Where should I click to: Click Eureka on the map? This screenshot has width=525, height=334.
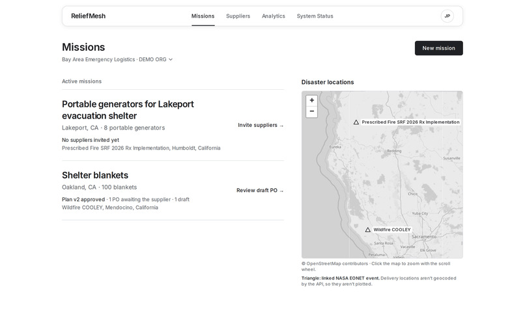pos(335,147)
